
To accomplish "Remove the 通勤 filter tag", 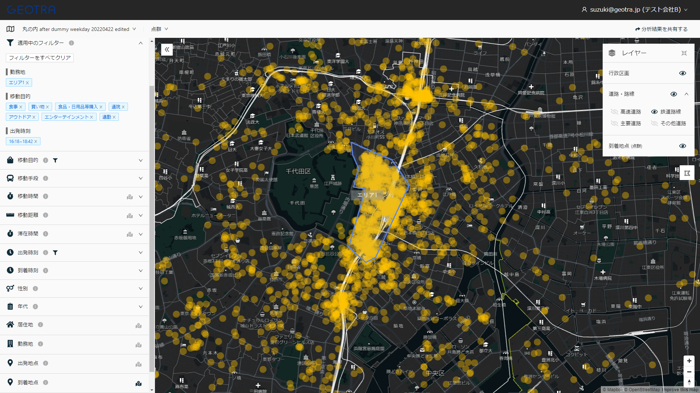I will click(x=114, y=117).
